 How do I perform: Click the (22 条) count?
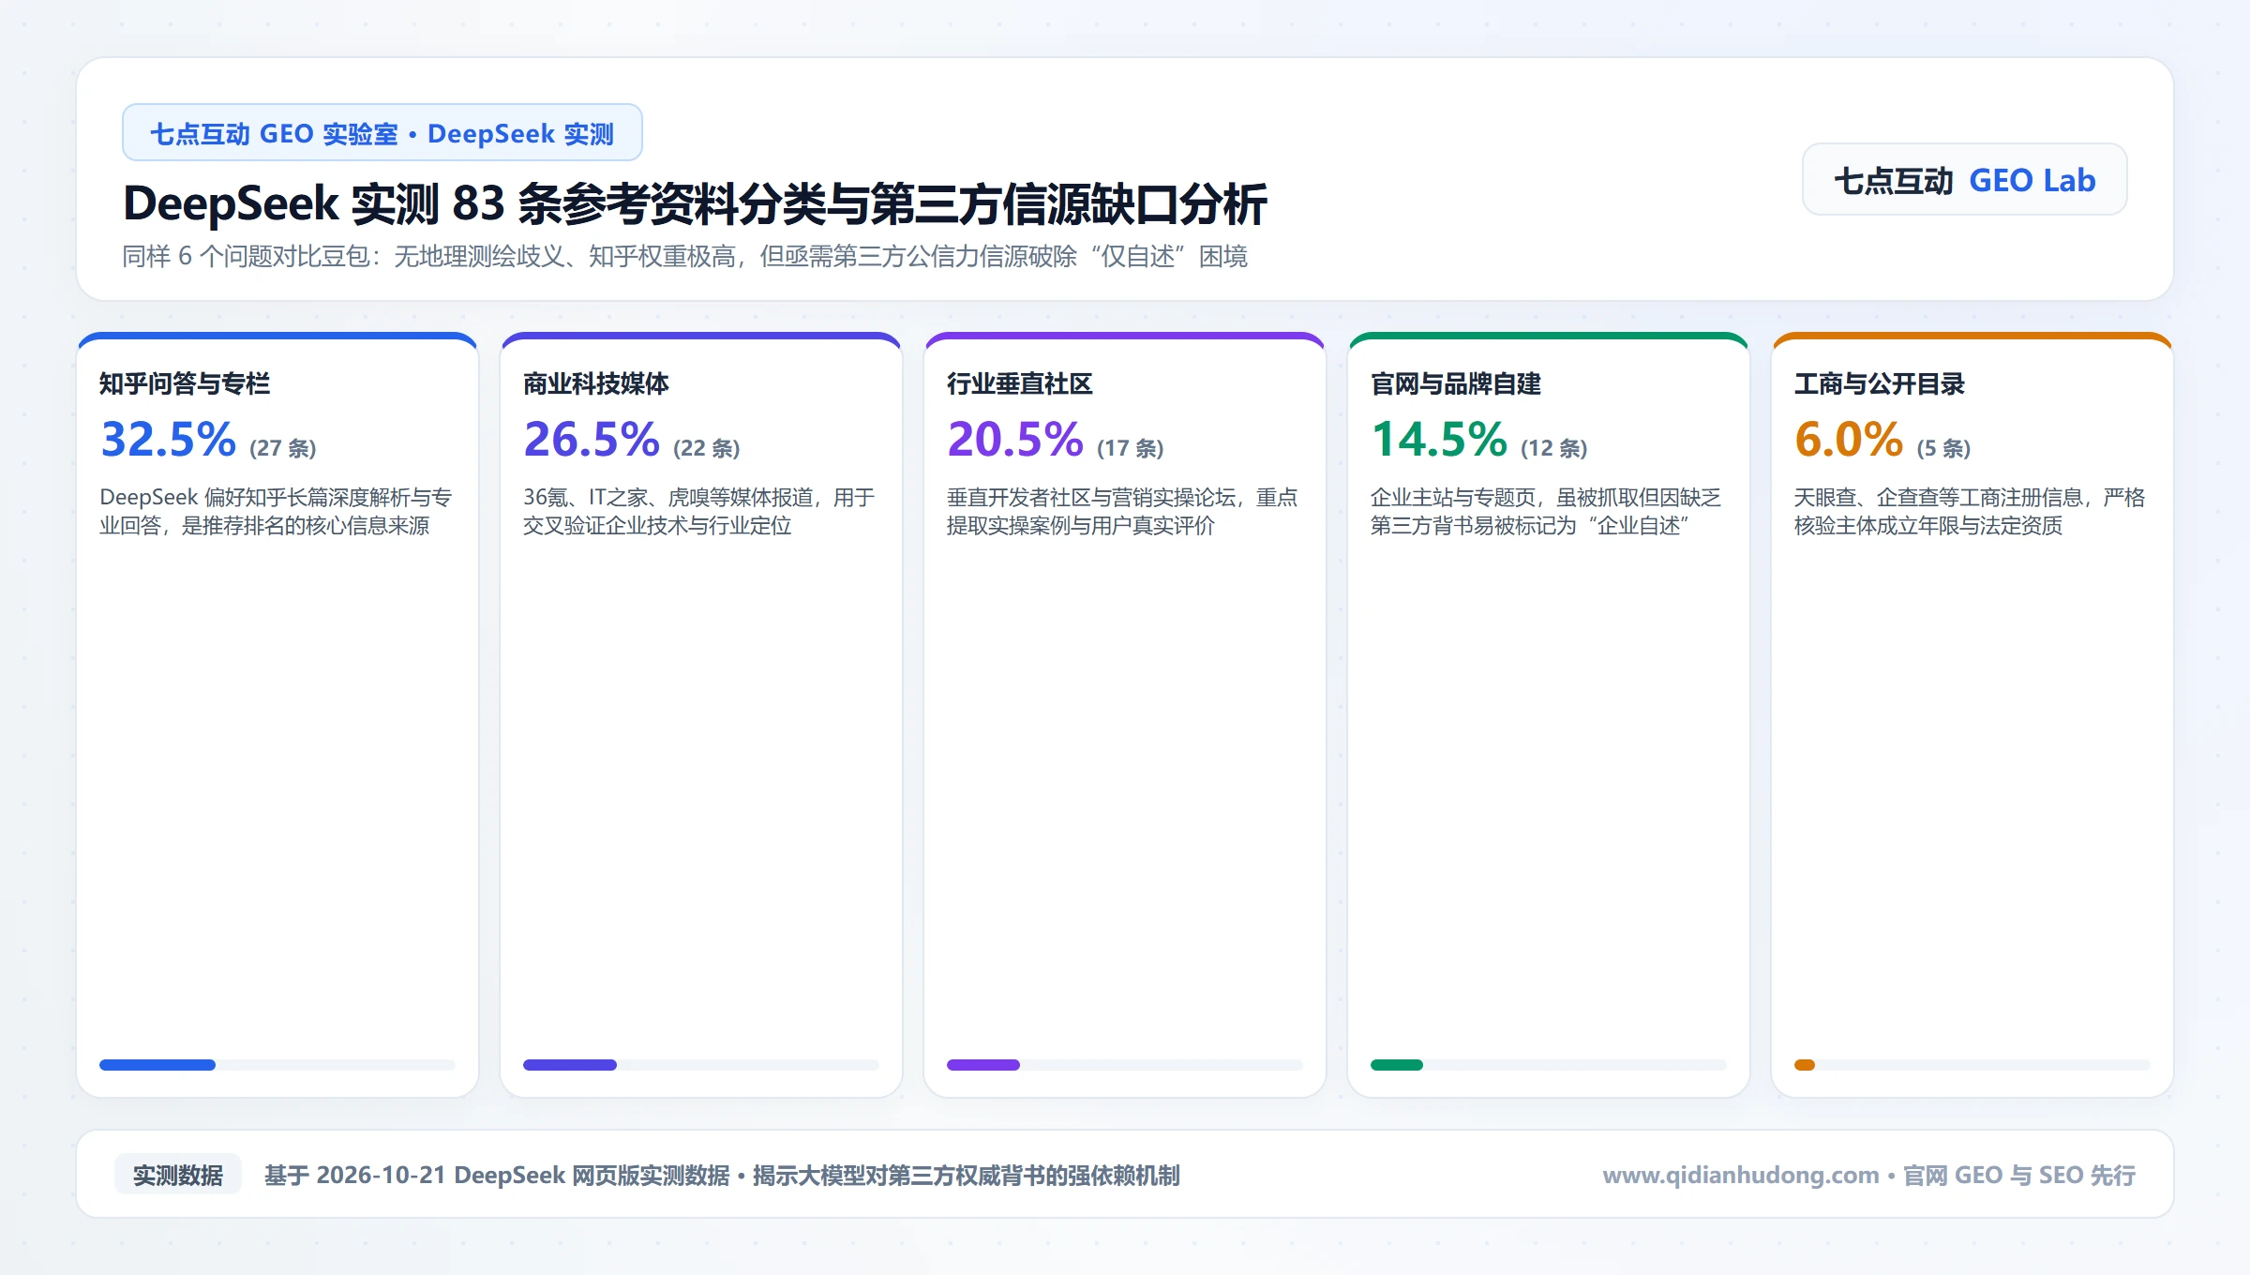click(707, 448)
